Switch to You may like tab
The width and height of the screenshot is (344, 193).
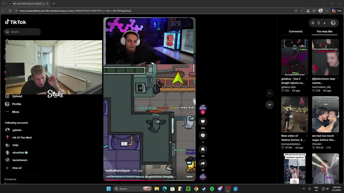pos(324,31)
